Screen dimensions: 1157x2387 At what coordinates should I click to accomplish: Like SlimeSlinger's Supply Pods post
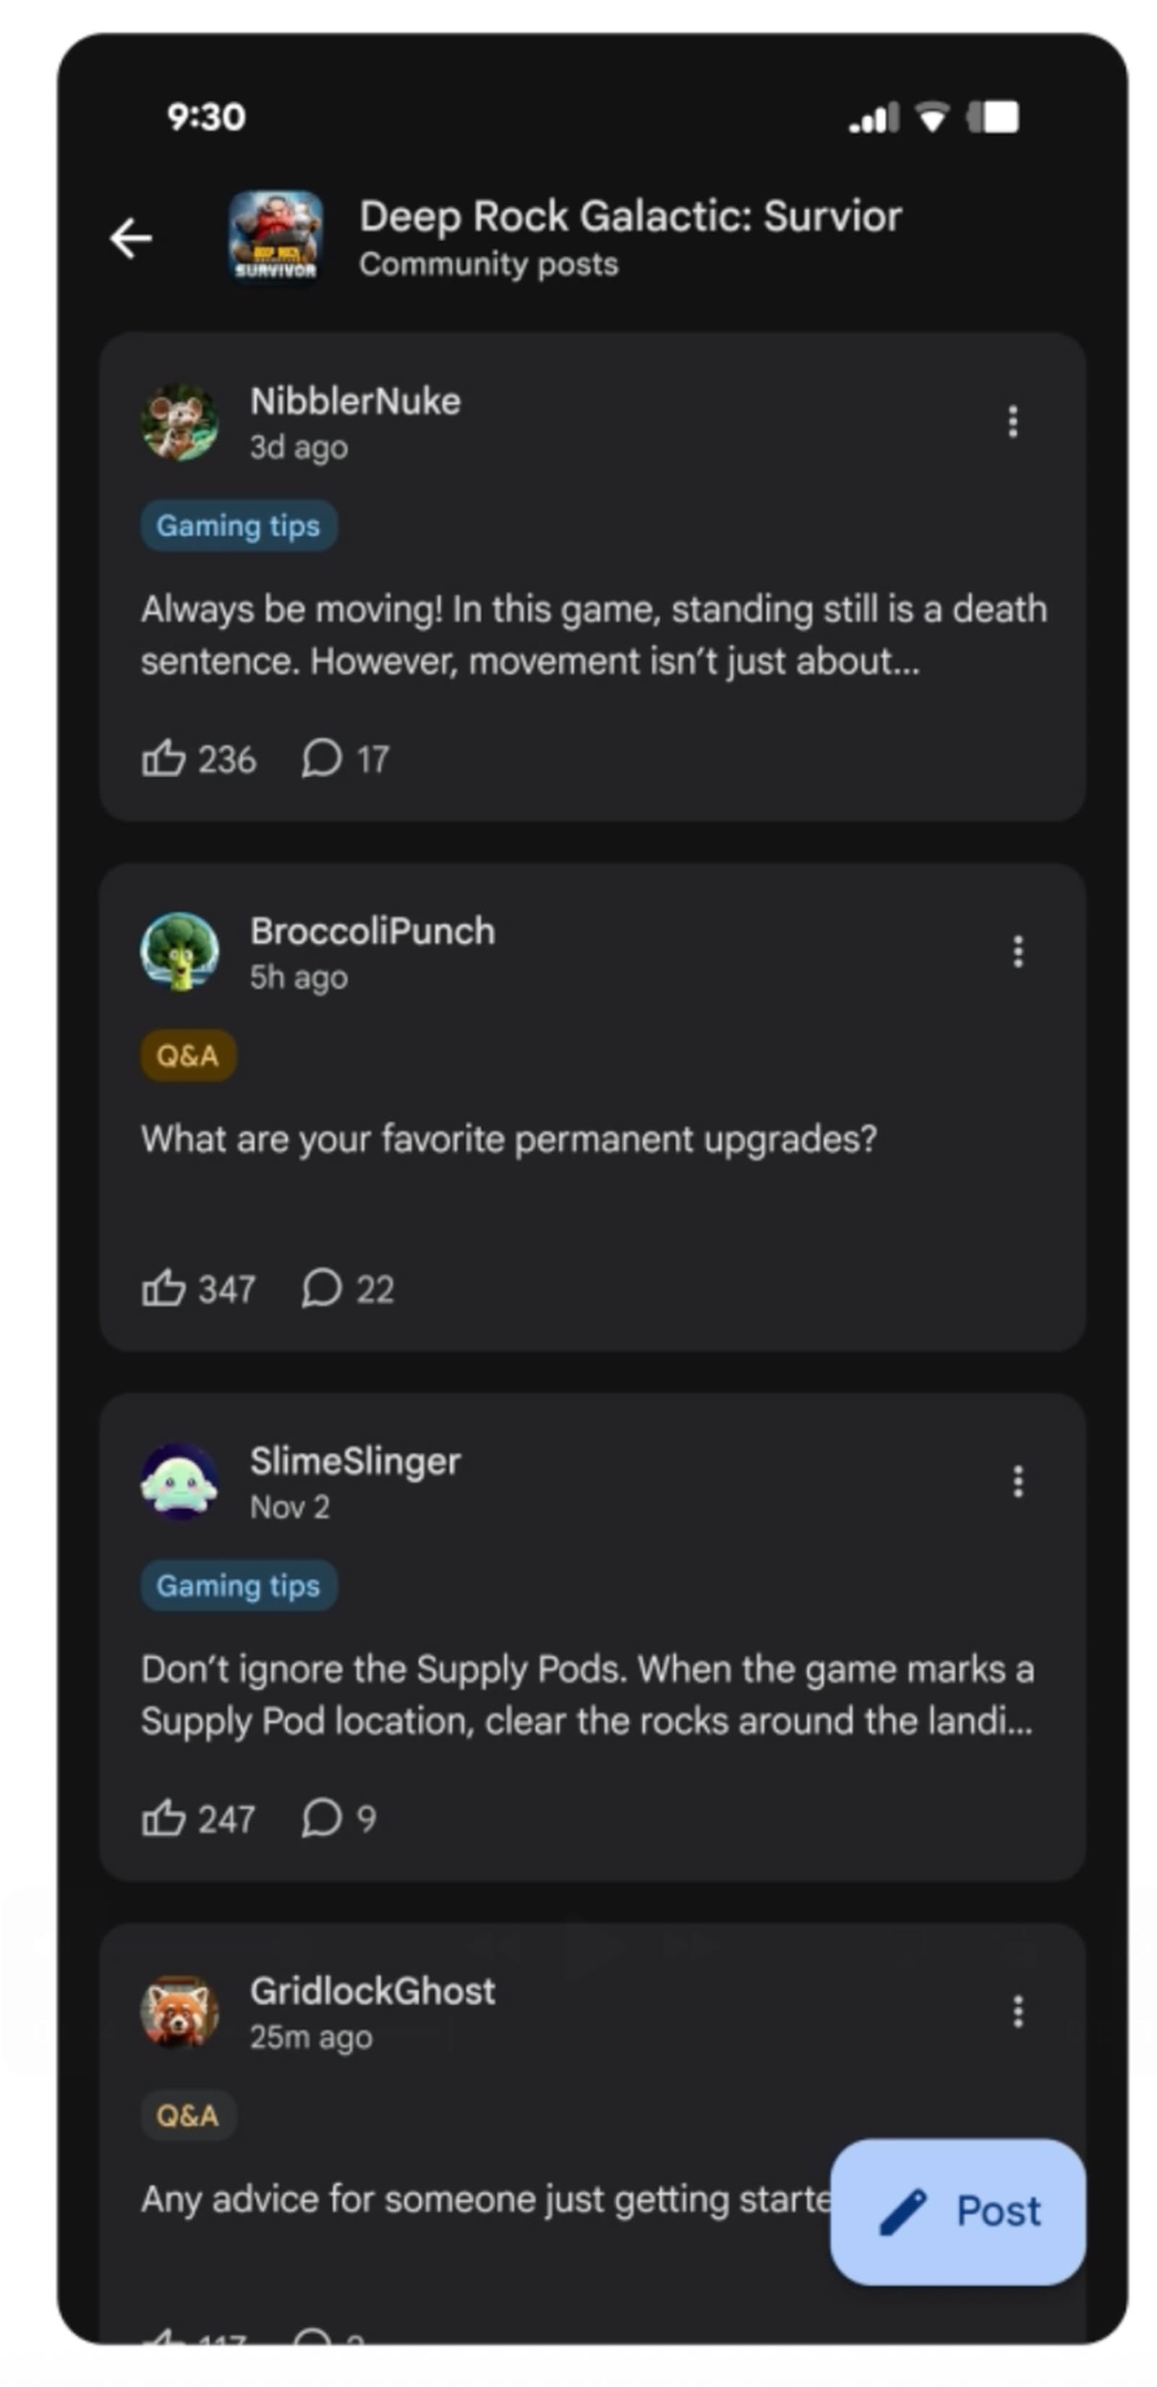point(164,1818)
